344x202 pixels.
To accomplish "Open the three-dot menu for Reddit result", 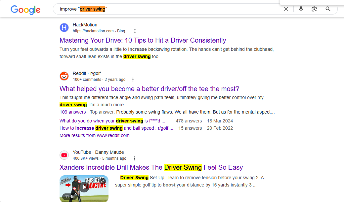I will [x=133, y=79].
